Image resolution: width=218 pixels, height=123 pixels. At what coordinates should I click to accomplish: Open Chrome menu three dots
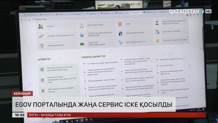click(201, 15)
